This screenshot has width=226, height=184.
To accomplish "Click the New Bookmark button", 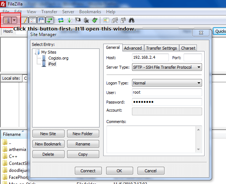I will [x=48, y=144].
